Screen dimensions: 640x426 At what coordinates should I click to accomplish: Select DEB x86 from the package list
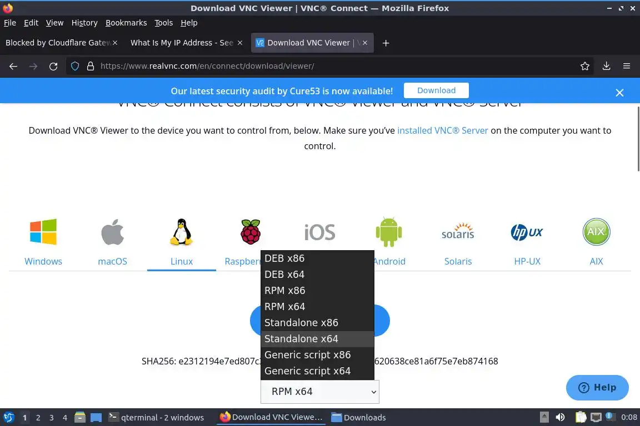pos(318,258)
